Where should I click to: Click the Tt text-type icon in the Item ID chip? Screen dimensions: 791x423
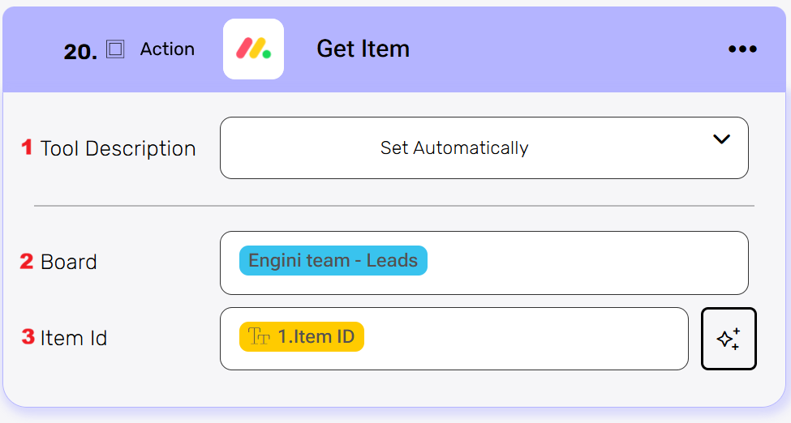tap(259, 337)
